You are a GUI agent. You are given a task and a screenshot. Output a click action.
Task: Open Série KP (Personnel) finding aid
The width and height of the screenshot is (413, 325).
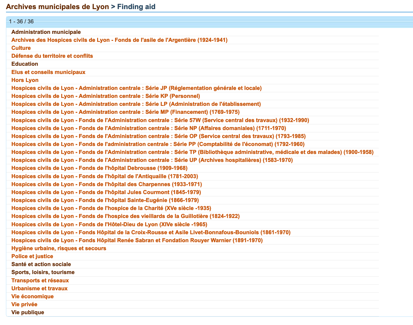coord(106,96)
